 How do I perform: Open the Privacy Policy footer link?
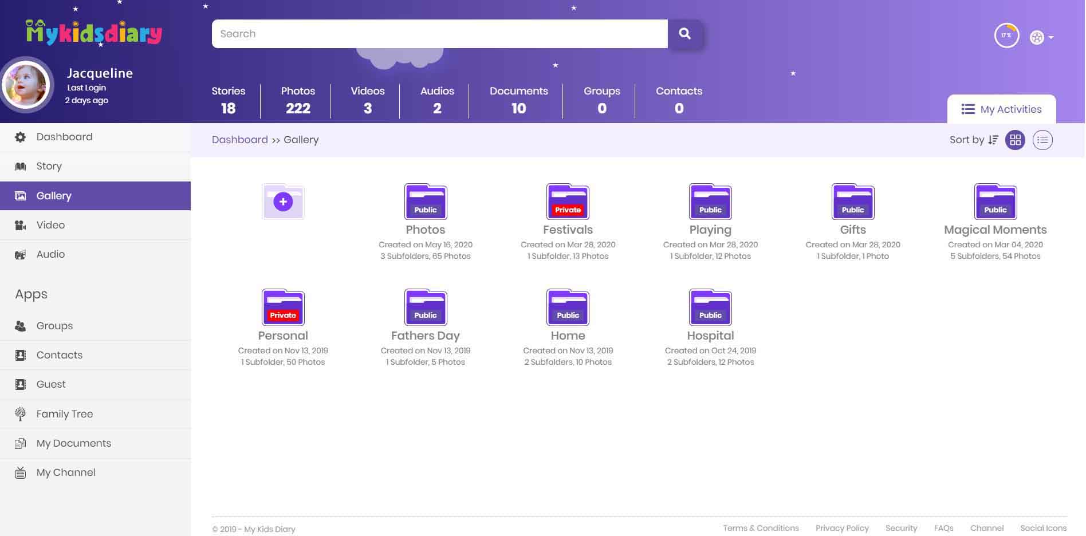(841, 528)
